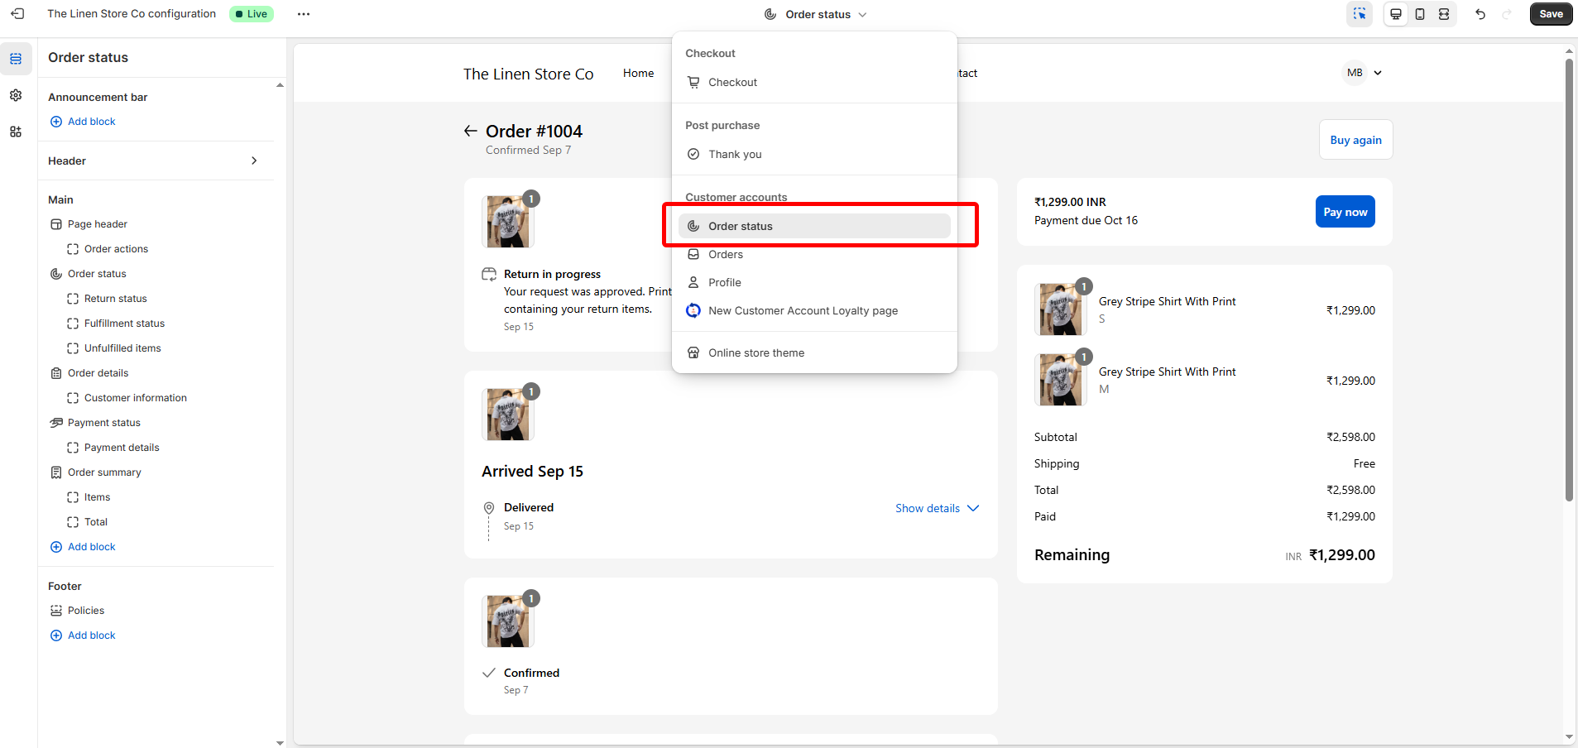Open the Order status page selector dropdown
This screenshot has width=1578, height=748.
point(816,14)
